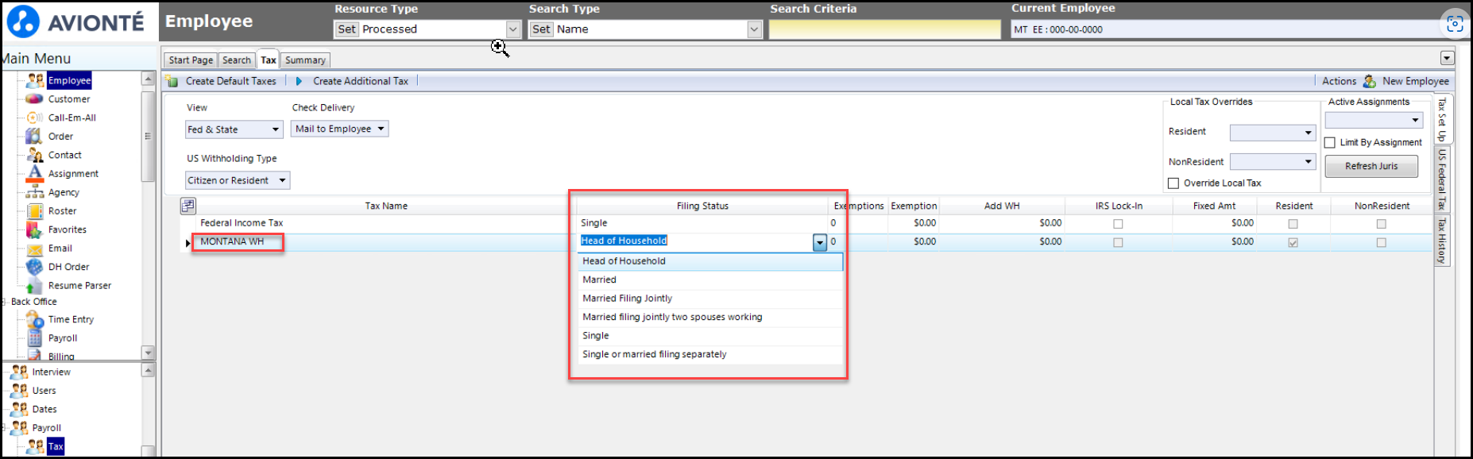The height and width of the screenshot is (459, 1473).
Task: Open the Search Type dropdown
Action: 754,29
